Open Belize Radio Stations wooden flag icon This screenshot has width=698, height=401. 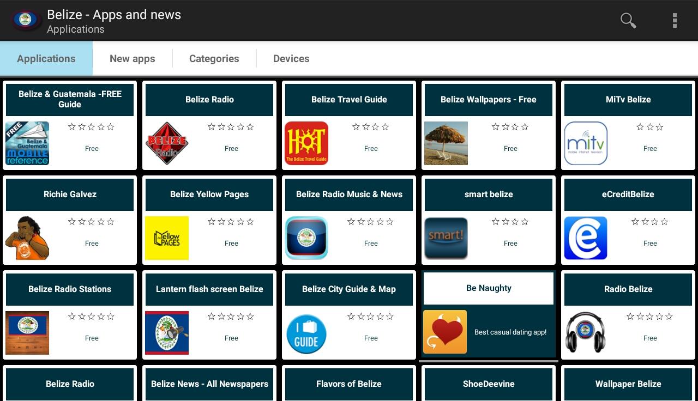click(x=27, y=333)
